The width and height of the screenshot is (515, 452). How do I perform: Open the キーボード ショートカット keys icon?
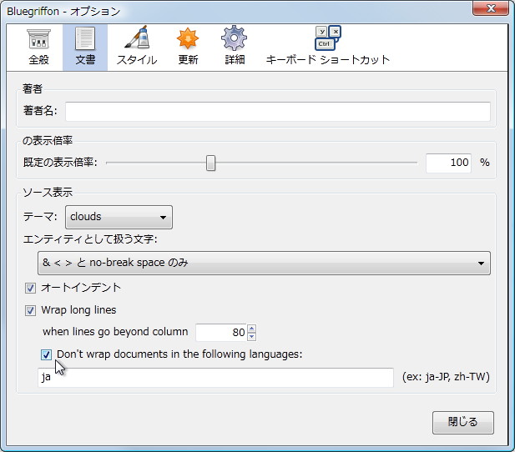[x=328, y=47]
